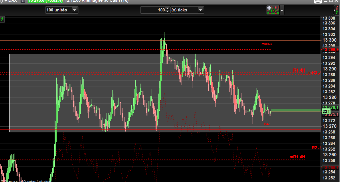Select the 'midR3J' line label
The image size is (340, 182).
click(267, 44)
